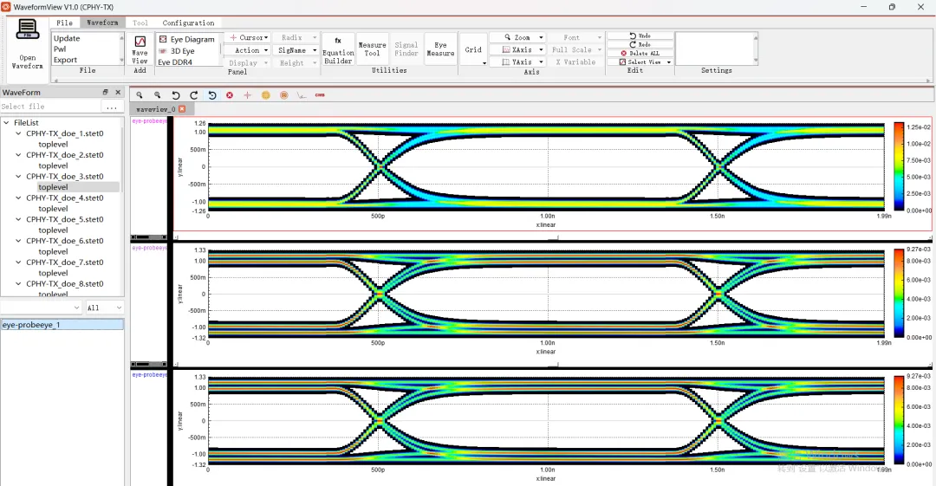Open the Grid dropdown button
This screenshot has height=486, width=936.
click(x=473, y=49)
